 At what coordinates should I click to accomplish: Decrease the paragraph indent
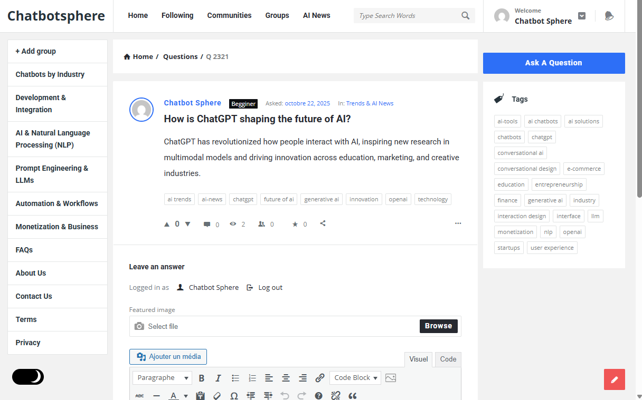pos(251,395)
